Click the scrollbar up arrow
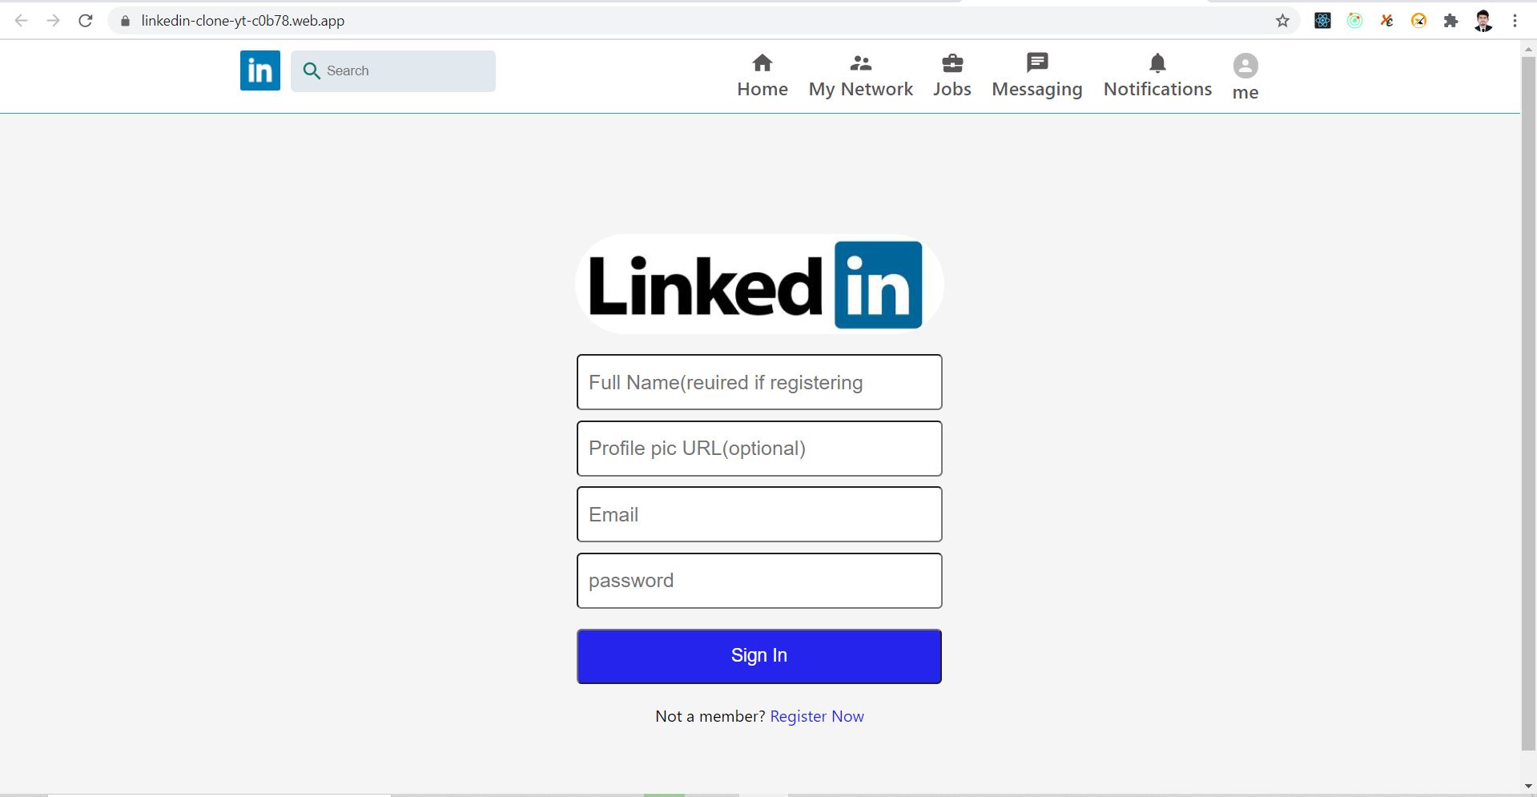Viewport: 1537px width, 797px height. [x=1528, y=48]
